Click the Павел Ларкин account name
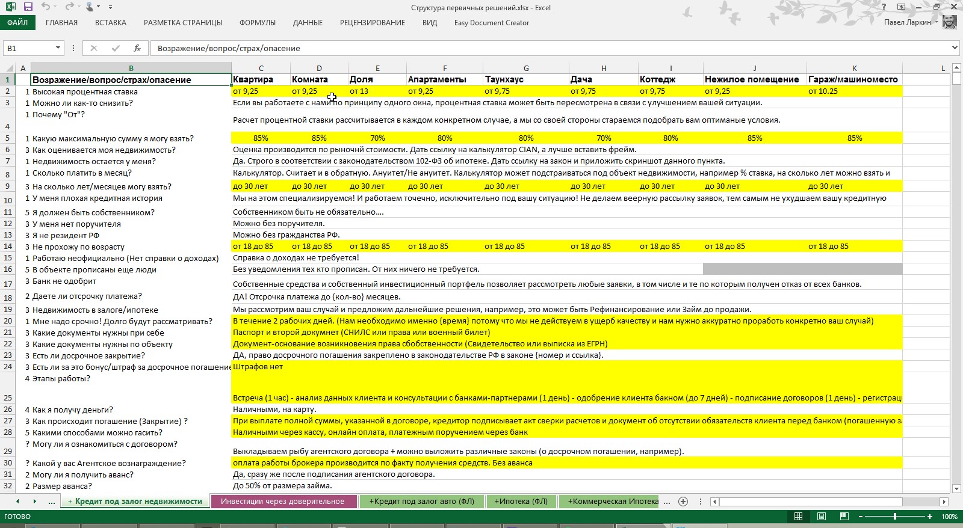The height and width of the screenshot is (528, 963). click(907, 23)
